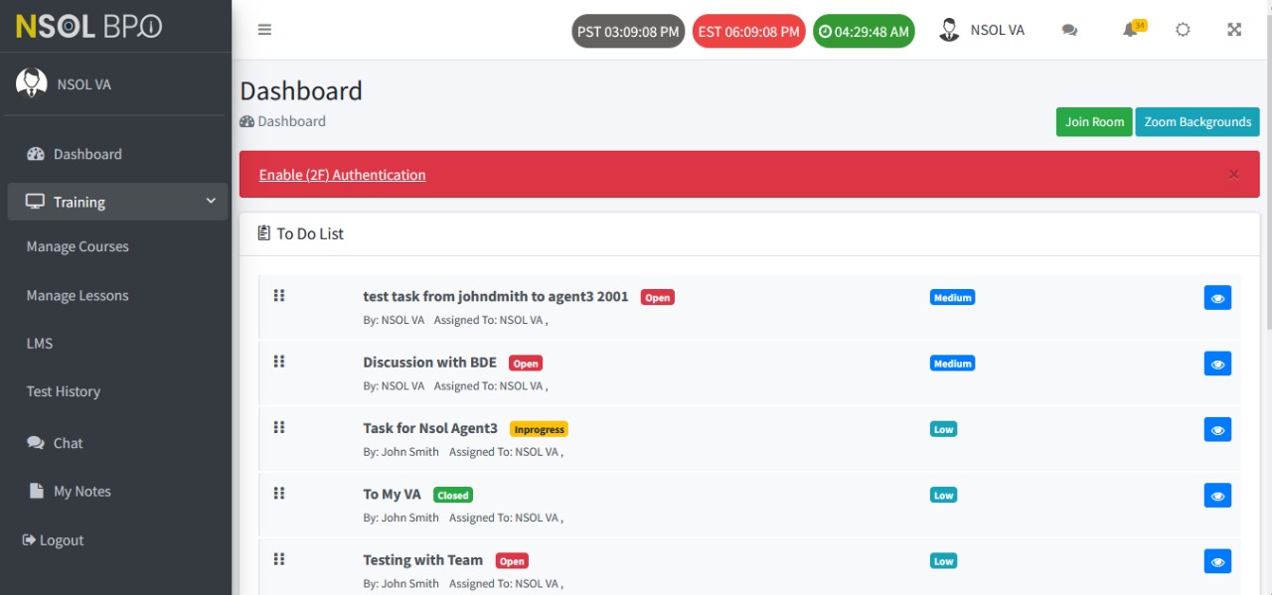View details of the Discussion with BDE task

click(1217, 364)
